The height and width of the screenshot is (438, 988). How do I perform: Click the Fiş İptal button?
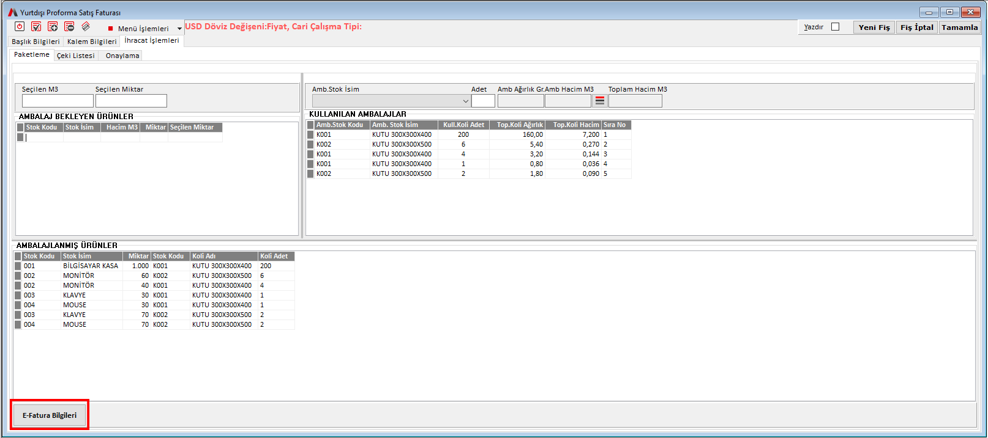(x=917, y=27)
